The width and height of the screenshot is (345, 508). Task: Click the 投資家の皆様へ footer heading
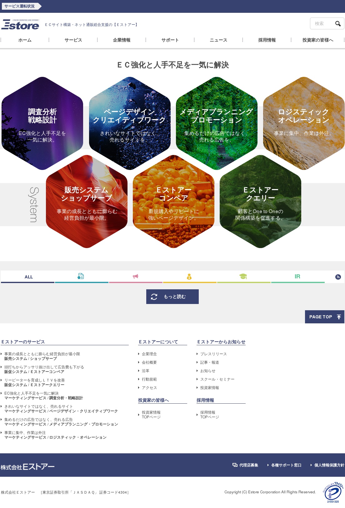point(153,400)
